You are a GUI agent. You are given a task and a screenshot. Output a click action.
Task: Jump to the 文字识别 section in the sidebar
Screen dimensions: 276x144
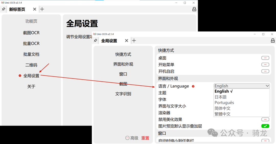coord(123,94)
